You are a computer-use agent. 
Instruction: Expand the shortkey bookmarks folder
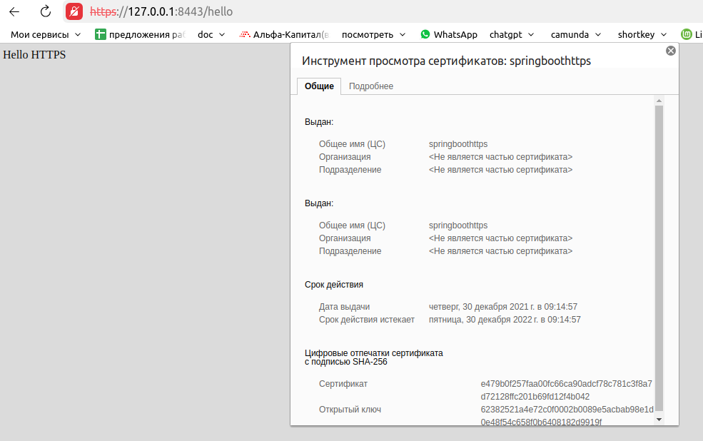[642, 34]
